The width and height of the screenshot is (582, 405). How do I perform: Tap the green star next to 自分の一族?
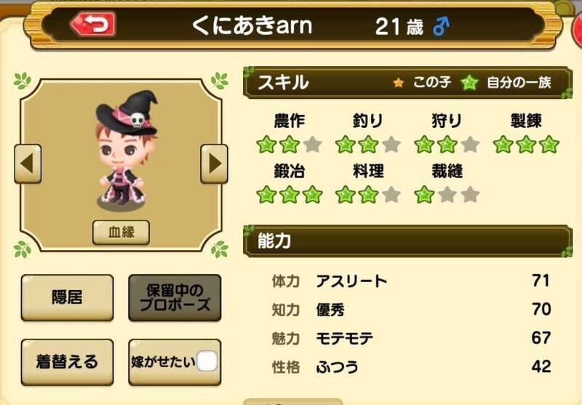tap(469, 82)
